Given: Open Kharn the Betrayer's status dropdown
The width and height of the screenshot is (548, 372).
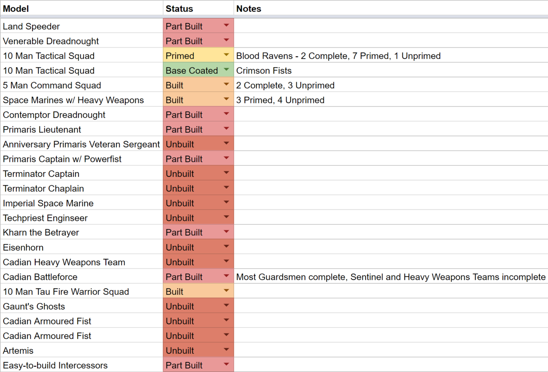Looking at the screenshot, I should [226, 232].
